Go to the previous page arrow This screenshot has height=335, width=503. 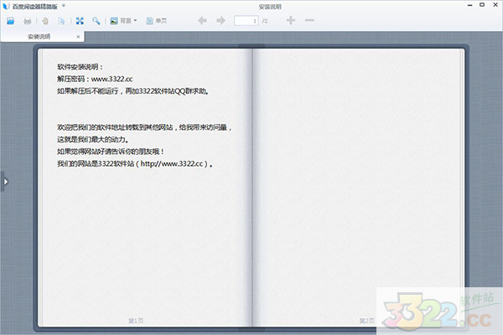[203, 19]
